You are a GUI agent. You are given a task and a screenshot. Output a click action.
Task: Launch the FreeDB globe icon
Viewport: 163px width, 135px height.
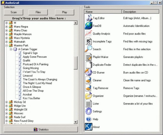click(89, 26)
